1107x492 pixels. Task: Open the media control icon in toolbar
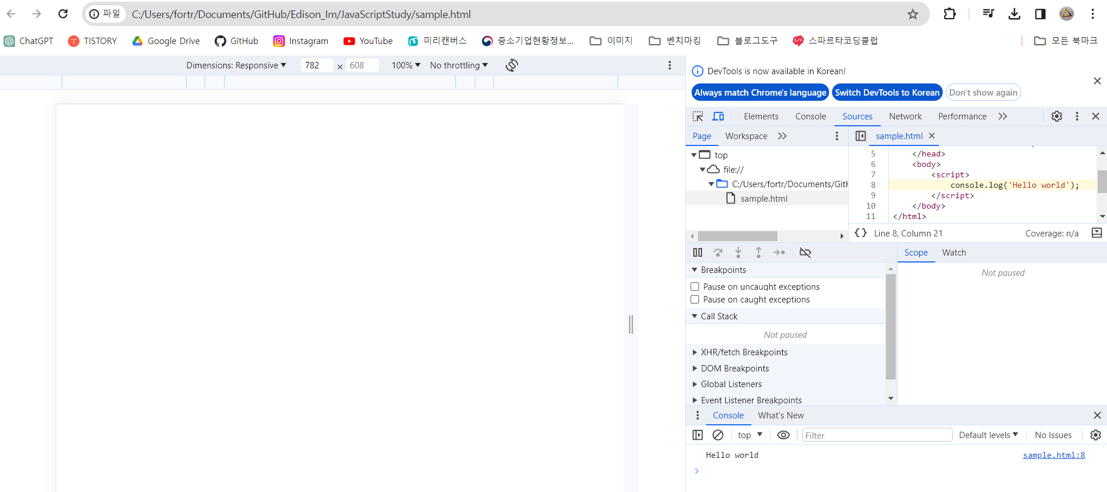989,14
